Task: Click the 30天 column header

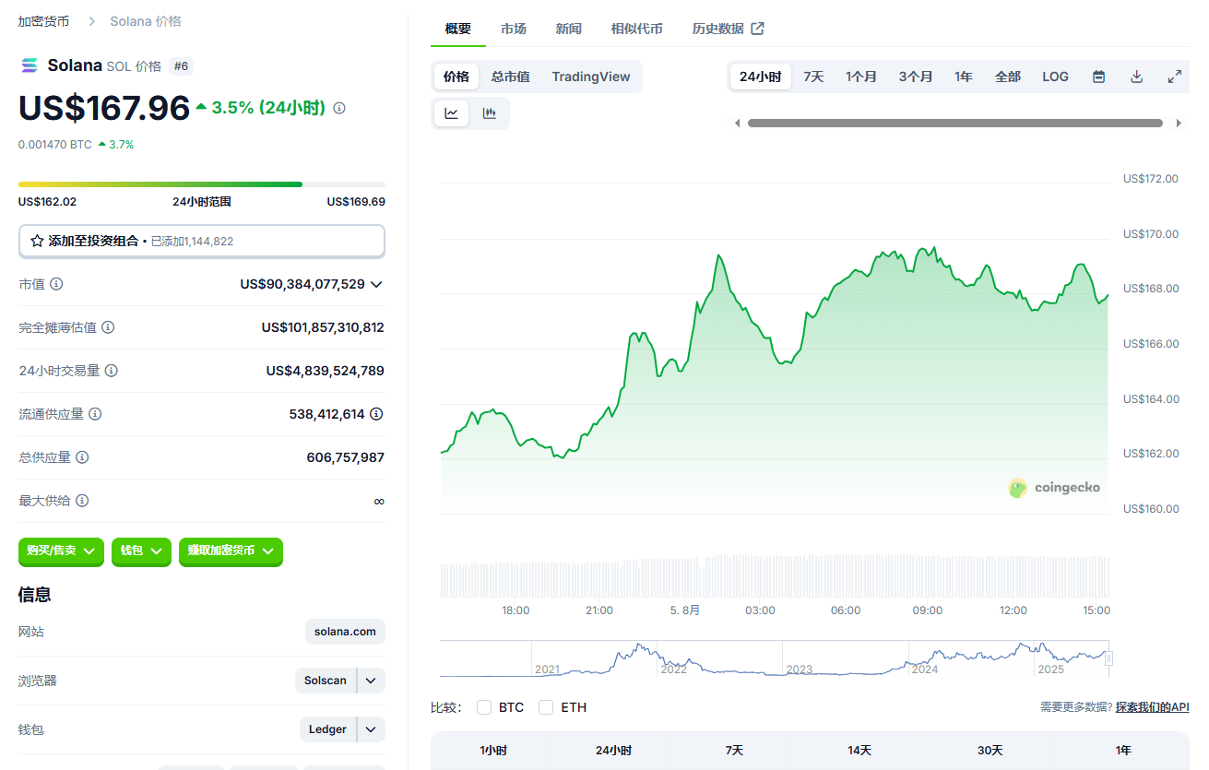Action: tap(990, 751)
